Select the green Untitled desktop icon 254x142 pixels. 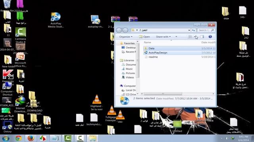[x=177, y=126]
